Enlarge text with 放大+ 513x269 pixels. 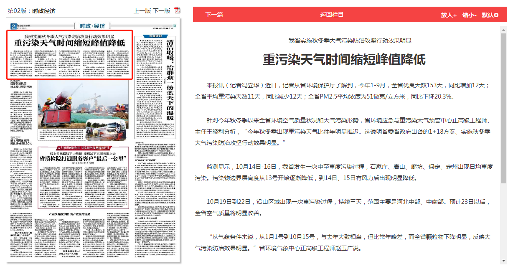point(449,15)
